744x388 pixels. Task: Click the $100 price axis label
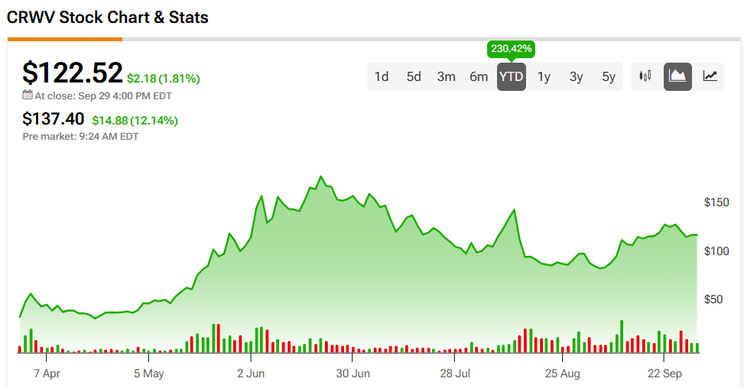click(x=716, y=251)
